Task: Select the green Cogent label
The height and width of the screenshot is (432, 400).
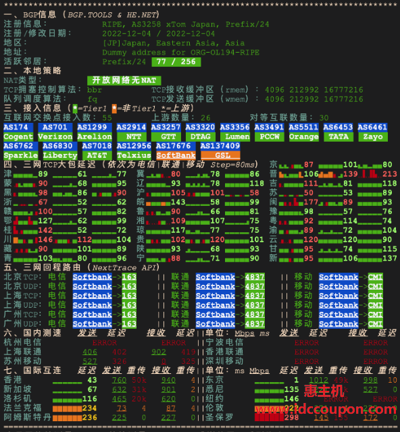Action: [18, 136]
